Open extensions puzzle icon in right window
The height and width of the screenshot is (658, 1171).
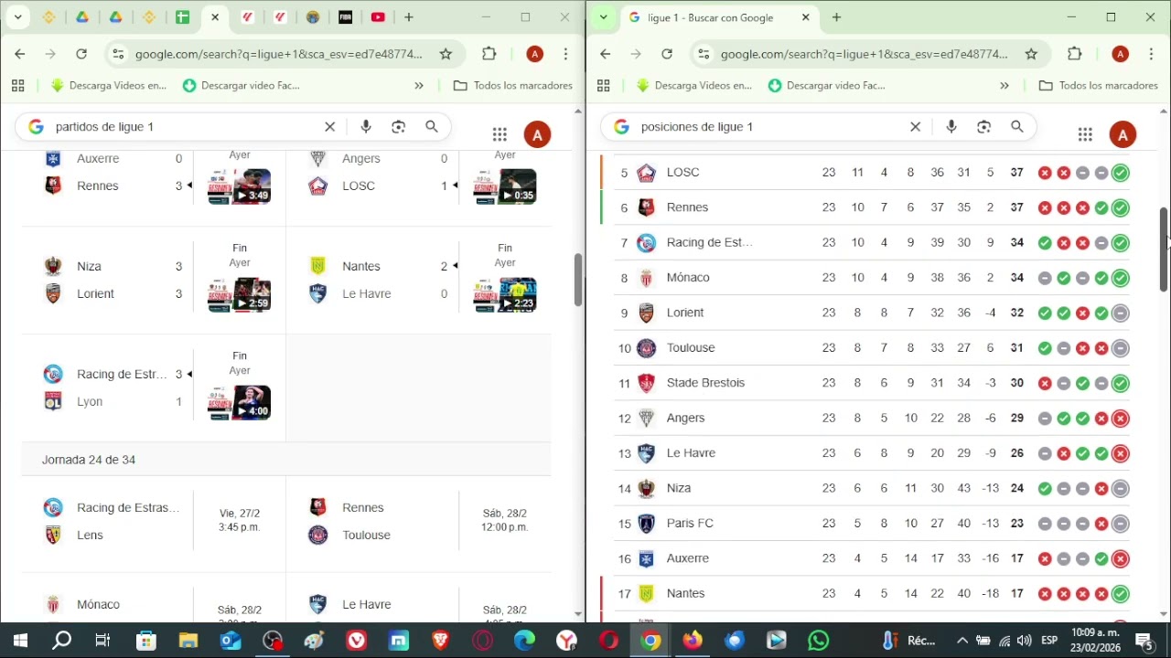coord(1075,54)
